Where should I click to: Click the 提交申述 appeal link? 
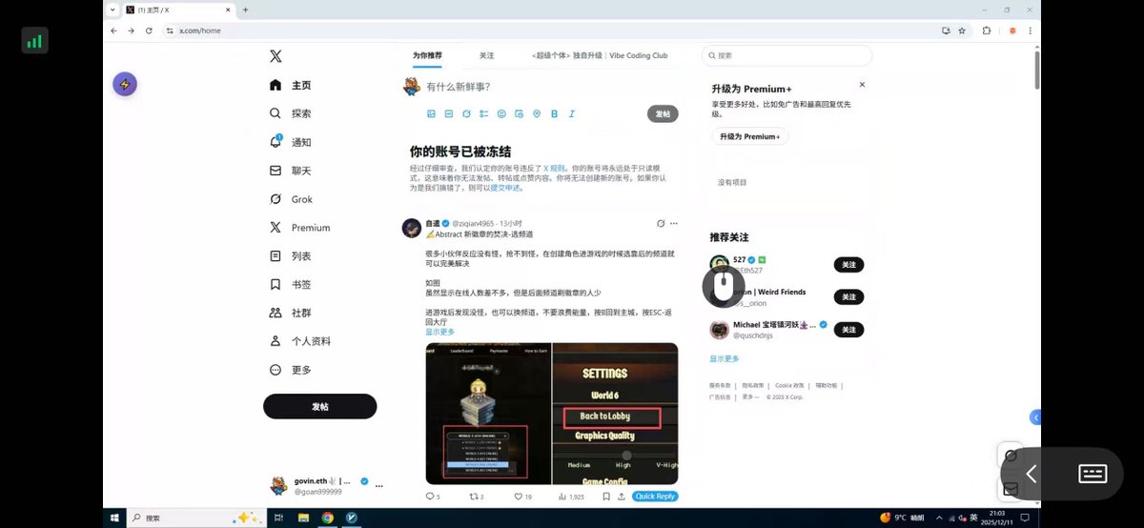(505, 188)
